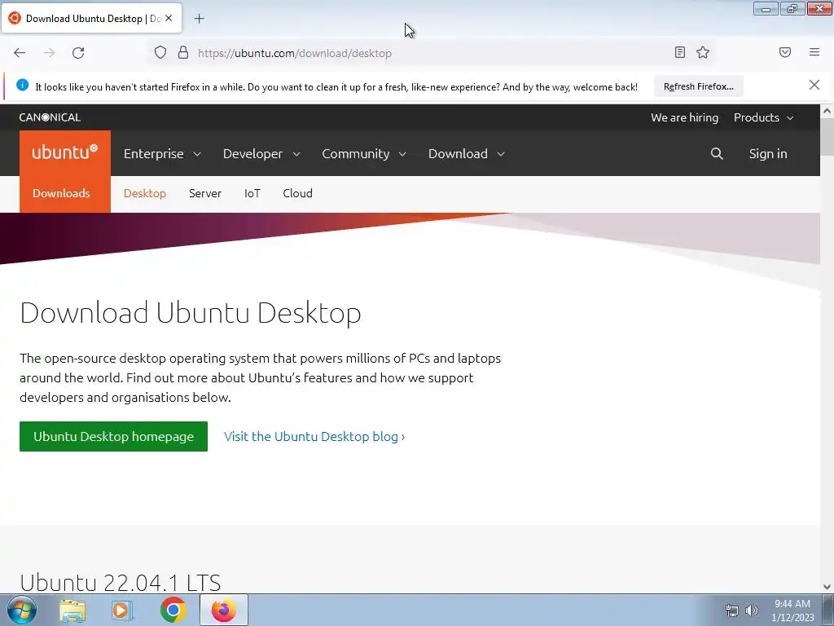Open Windows Explorer from taskbar
834x626 pixels.
click(x=72, y=611)
